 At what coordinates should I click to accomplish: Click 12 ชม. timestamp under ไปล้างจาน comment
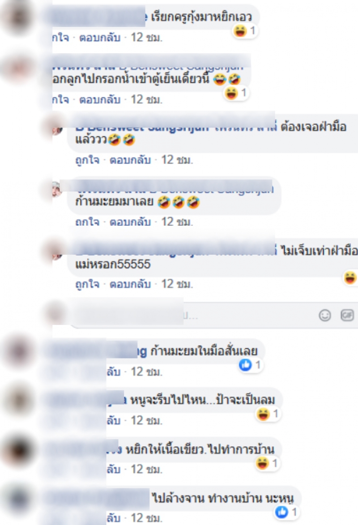point(146,518)
